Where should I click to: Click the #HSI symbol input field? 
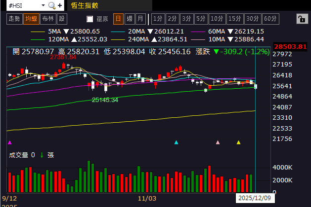(24, 5)
